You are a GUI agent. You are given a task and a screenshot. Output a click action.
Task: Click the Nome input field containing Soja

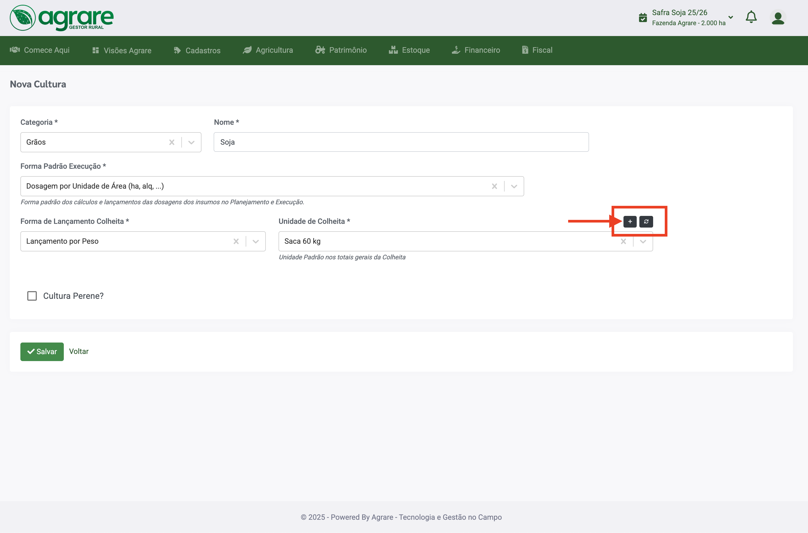pos(401,142)
